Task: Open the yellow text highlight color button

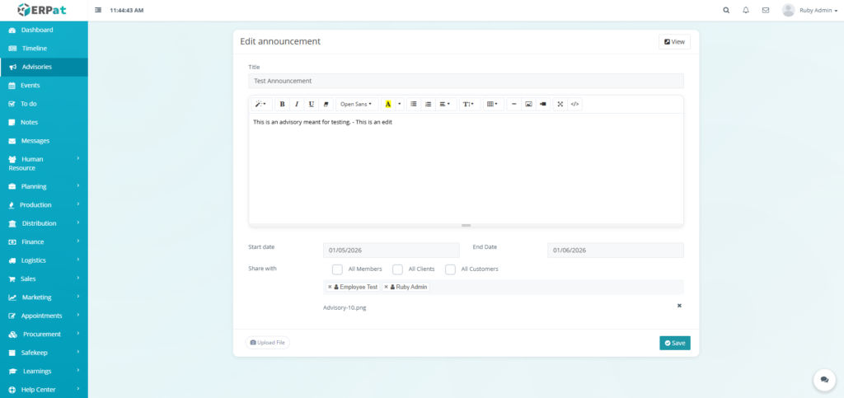Action: click(x=388, y=105)
